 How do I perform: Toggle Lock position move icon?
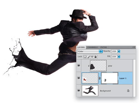click(x=92, y=57)
